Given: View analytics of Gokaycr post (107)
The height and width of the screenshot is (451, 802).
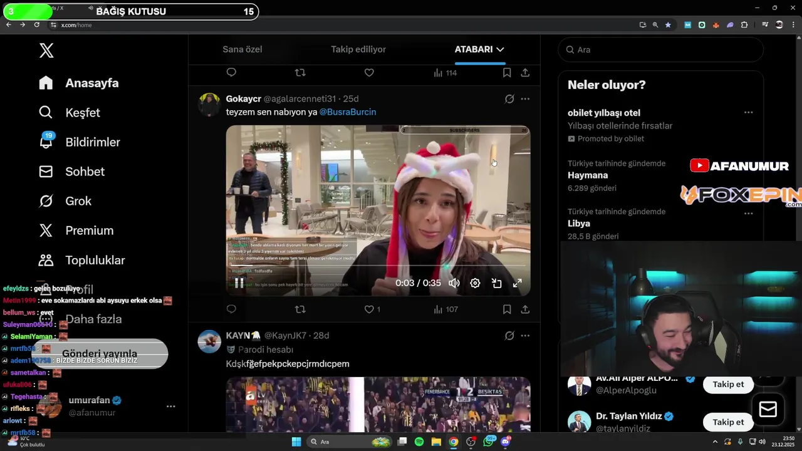Looking at the screenshot, I should [445, 309].
